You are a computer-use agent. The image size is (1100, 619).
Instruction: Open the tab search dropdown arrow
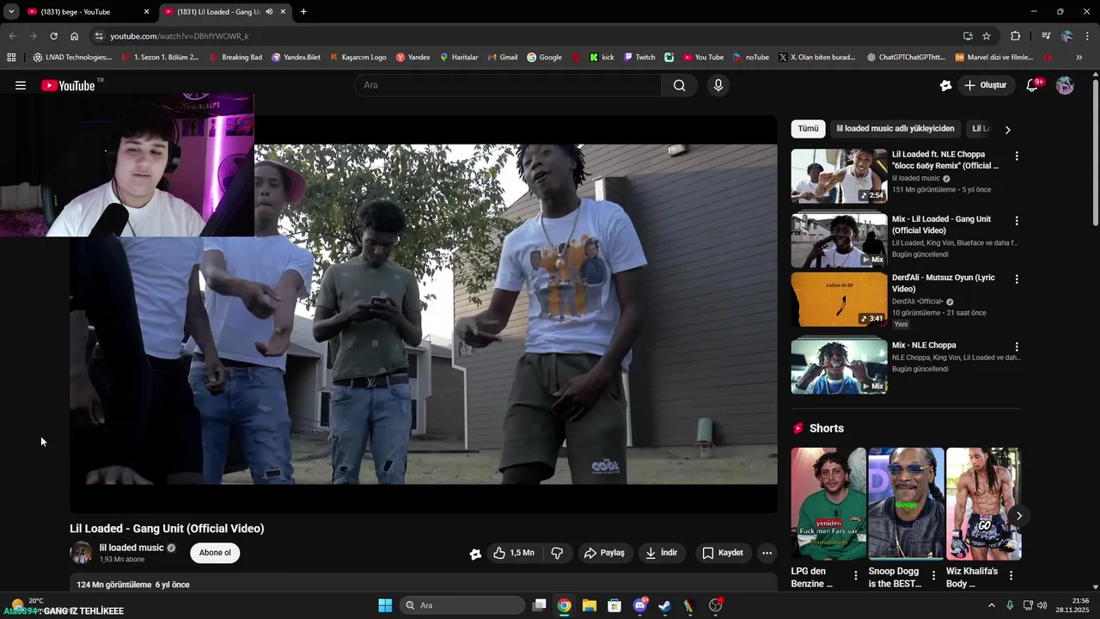coord(11,12)
